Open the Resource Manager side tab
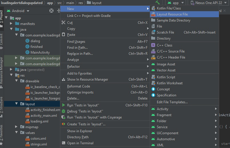Screen dimensions: 230x148 (x=2, y=70)
